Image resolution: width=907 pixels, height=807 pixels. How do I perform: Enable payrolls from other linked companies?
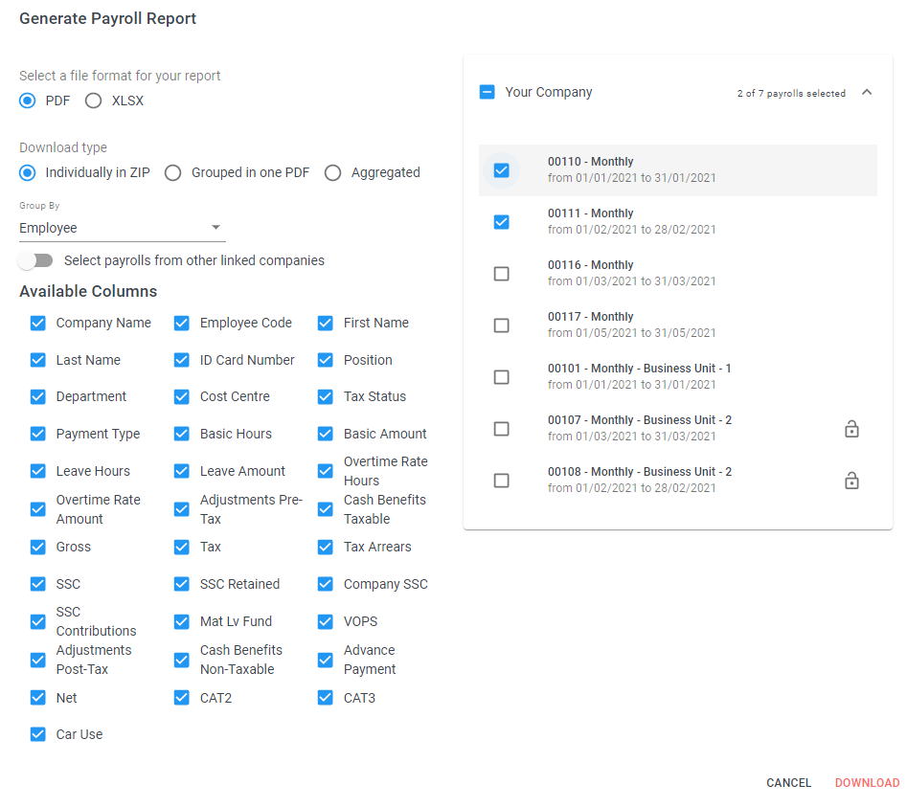click(x=36, y=260)
